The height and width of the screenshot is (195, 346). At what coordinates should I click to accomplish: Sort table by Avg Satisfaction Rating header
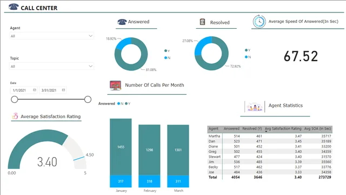(x=283, y=128)
